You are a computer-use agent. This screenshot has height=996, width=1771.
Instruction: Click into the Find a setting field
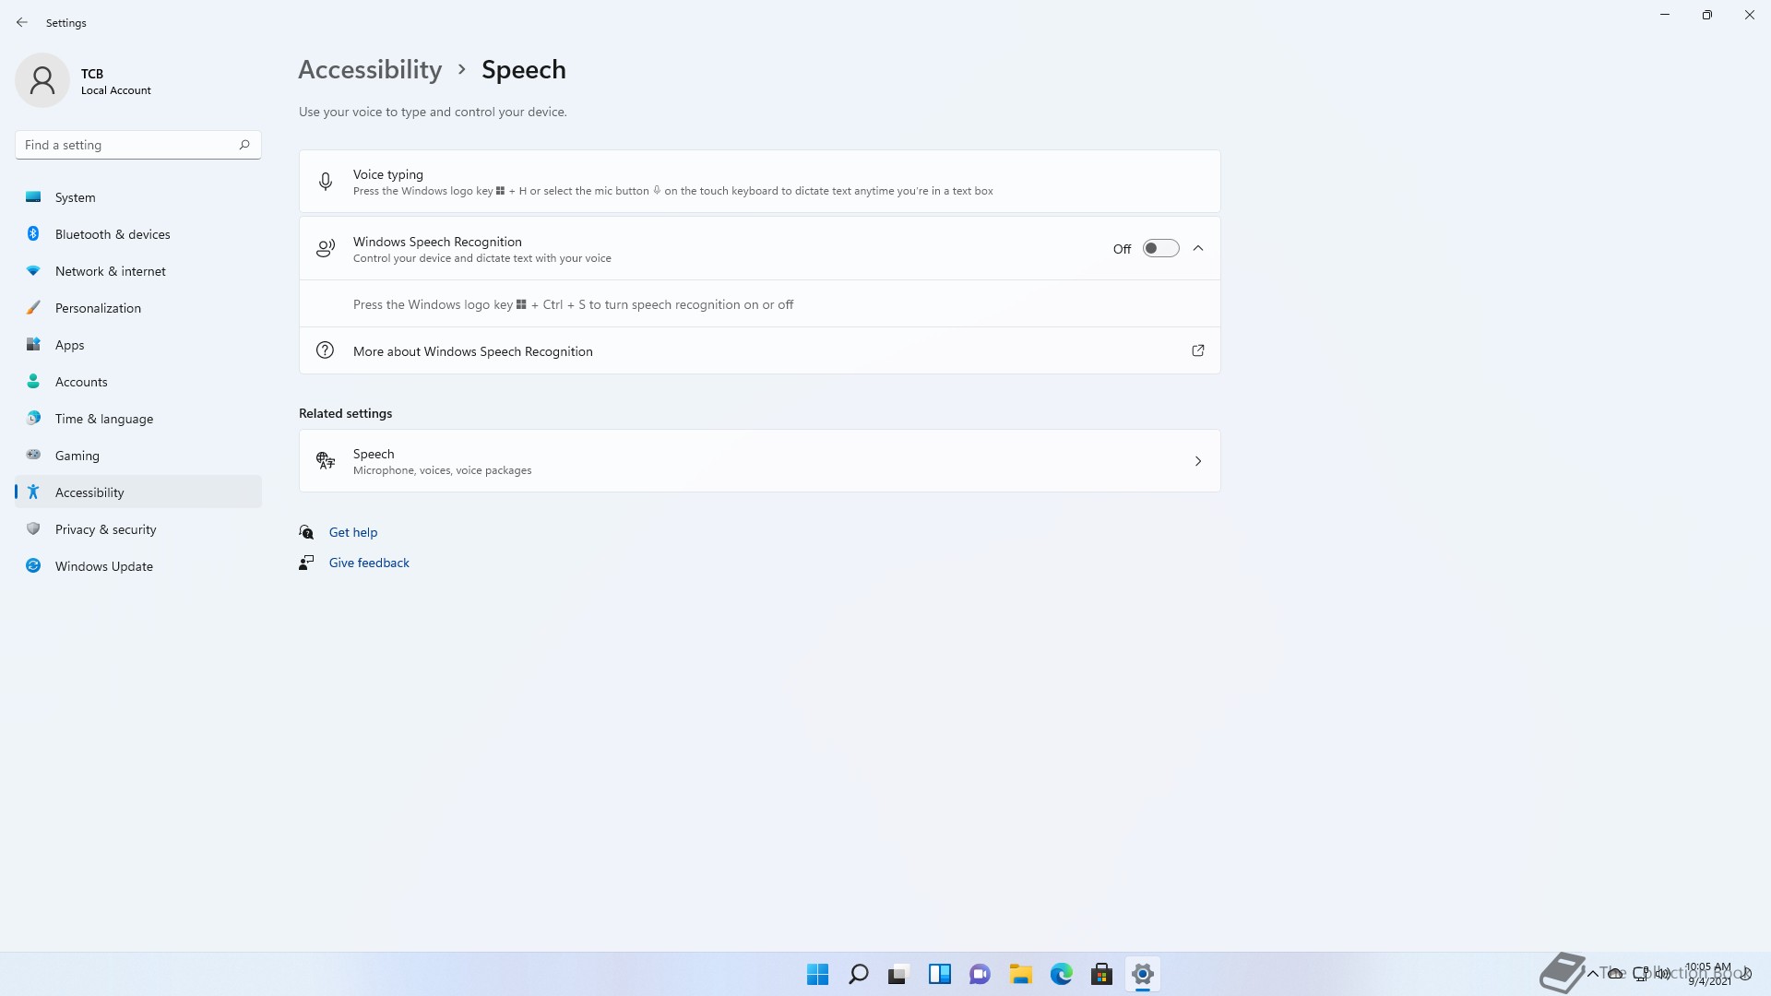(x=138, y=145)
